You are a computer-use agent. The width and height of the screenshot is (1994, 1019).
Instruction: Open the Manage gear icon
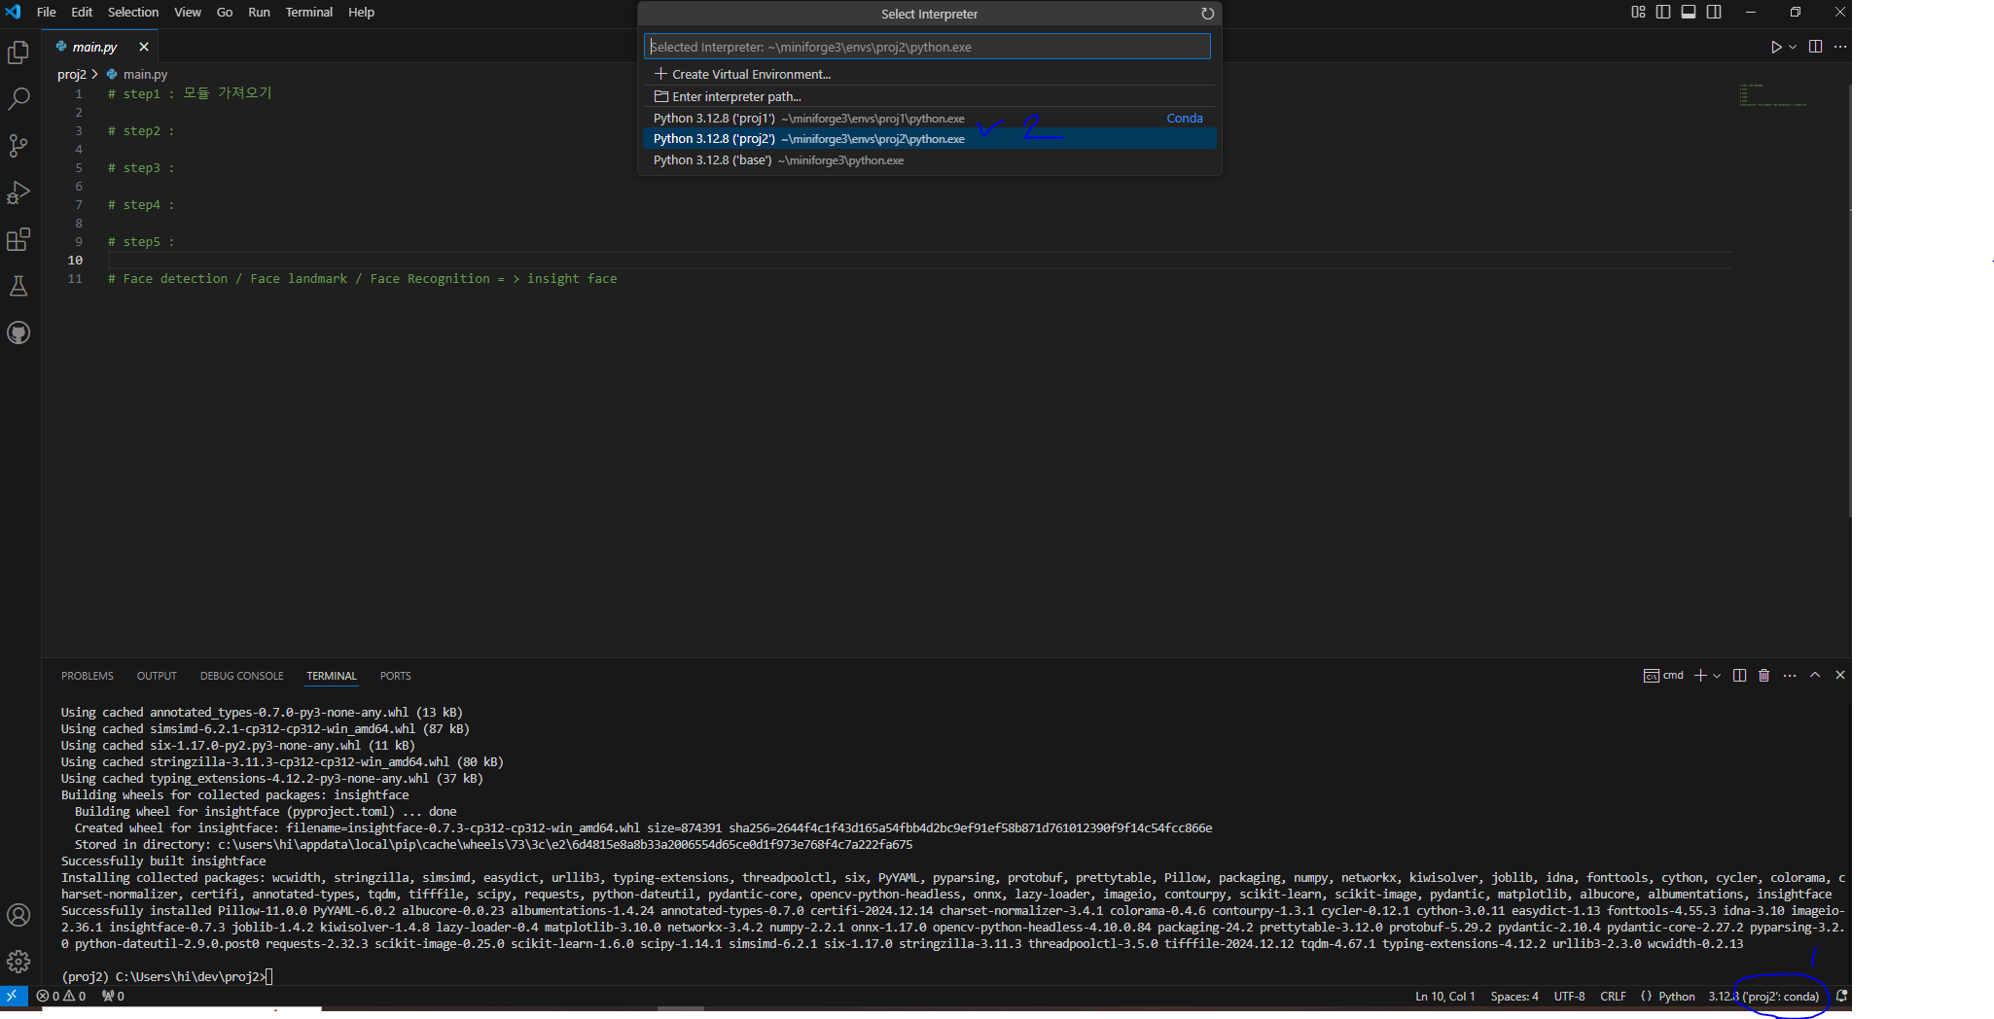(18, 962)
